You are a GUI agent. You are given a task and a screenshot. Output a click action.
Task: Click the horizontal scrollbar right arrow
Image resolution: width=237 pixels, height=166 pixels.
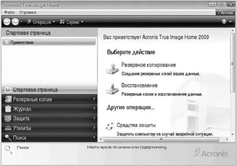(227, 139)
